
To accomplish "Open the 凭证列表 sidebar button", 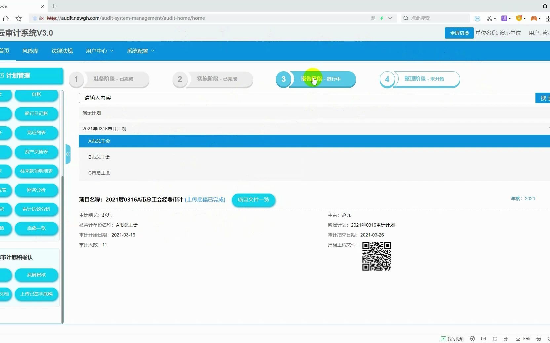I will click(36, 133).
